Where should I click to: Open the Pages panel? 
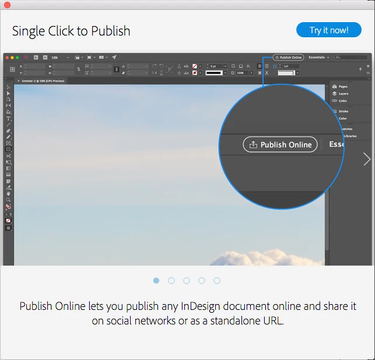340,86
